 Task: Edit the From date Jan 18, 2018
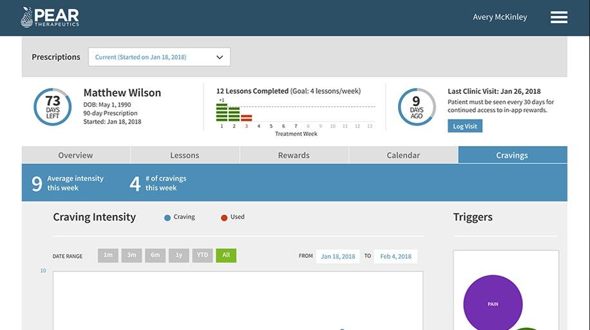point(338,256)
